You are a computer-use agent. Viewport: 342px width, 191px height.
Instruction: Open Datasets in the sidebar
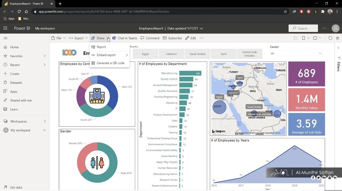(x=16, y=83)
